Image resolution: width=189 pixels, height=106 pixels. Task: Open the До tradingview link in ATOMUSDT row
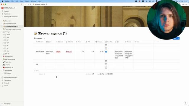119,55
